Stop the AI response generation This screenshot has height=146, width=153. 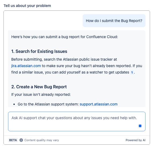tap(140, 126)
